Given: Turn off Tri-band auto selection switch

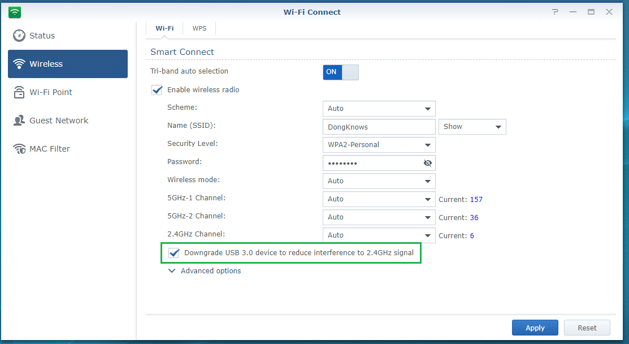Looking at the screenshot, I should pyautogui.click(x=340, y=72).
